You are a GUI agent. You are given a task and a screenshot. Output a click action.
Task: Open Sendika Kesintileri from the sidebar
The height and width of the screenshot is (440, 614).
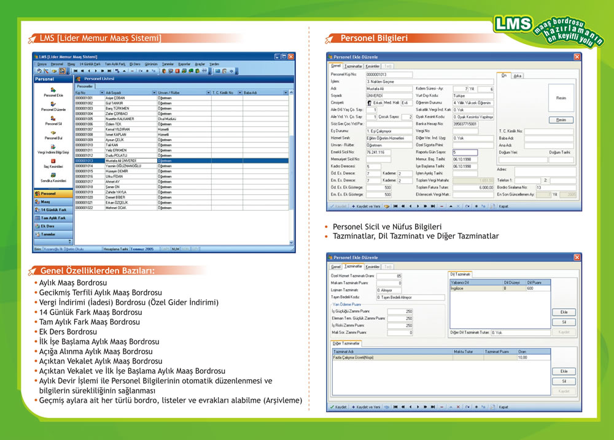(x=53, y=177)
